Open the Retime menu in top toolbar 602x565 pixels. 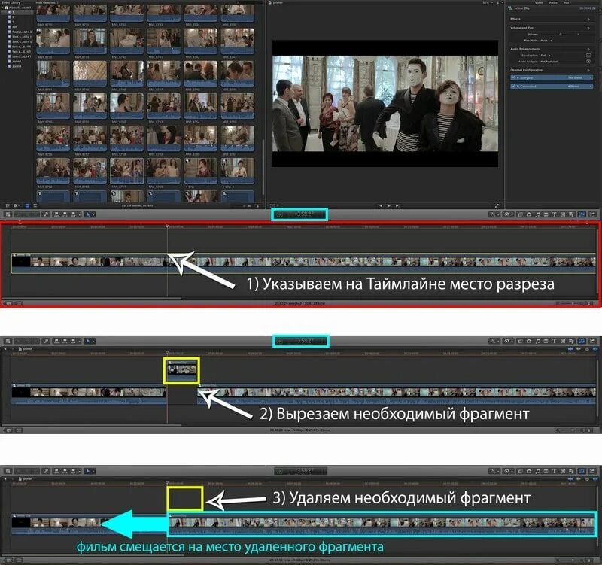click(507, 214)
